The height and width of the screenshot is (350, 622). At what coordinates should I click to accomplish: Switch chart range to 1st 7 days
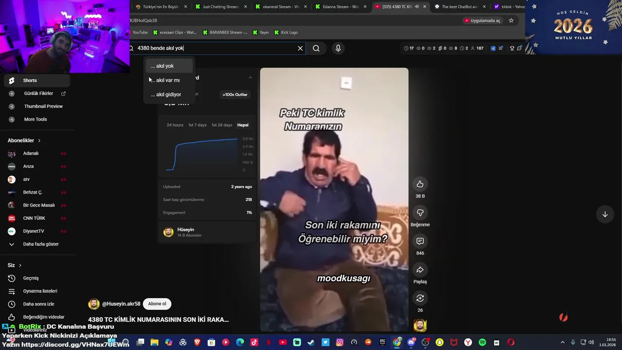[197, 125]
